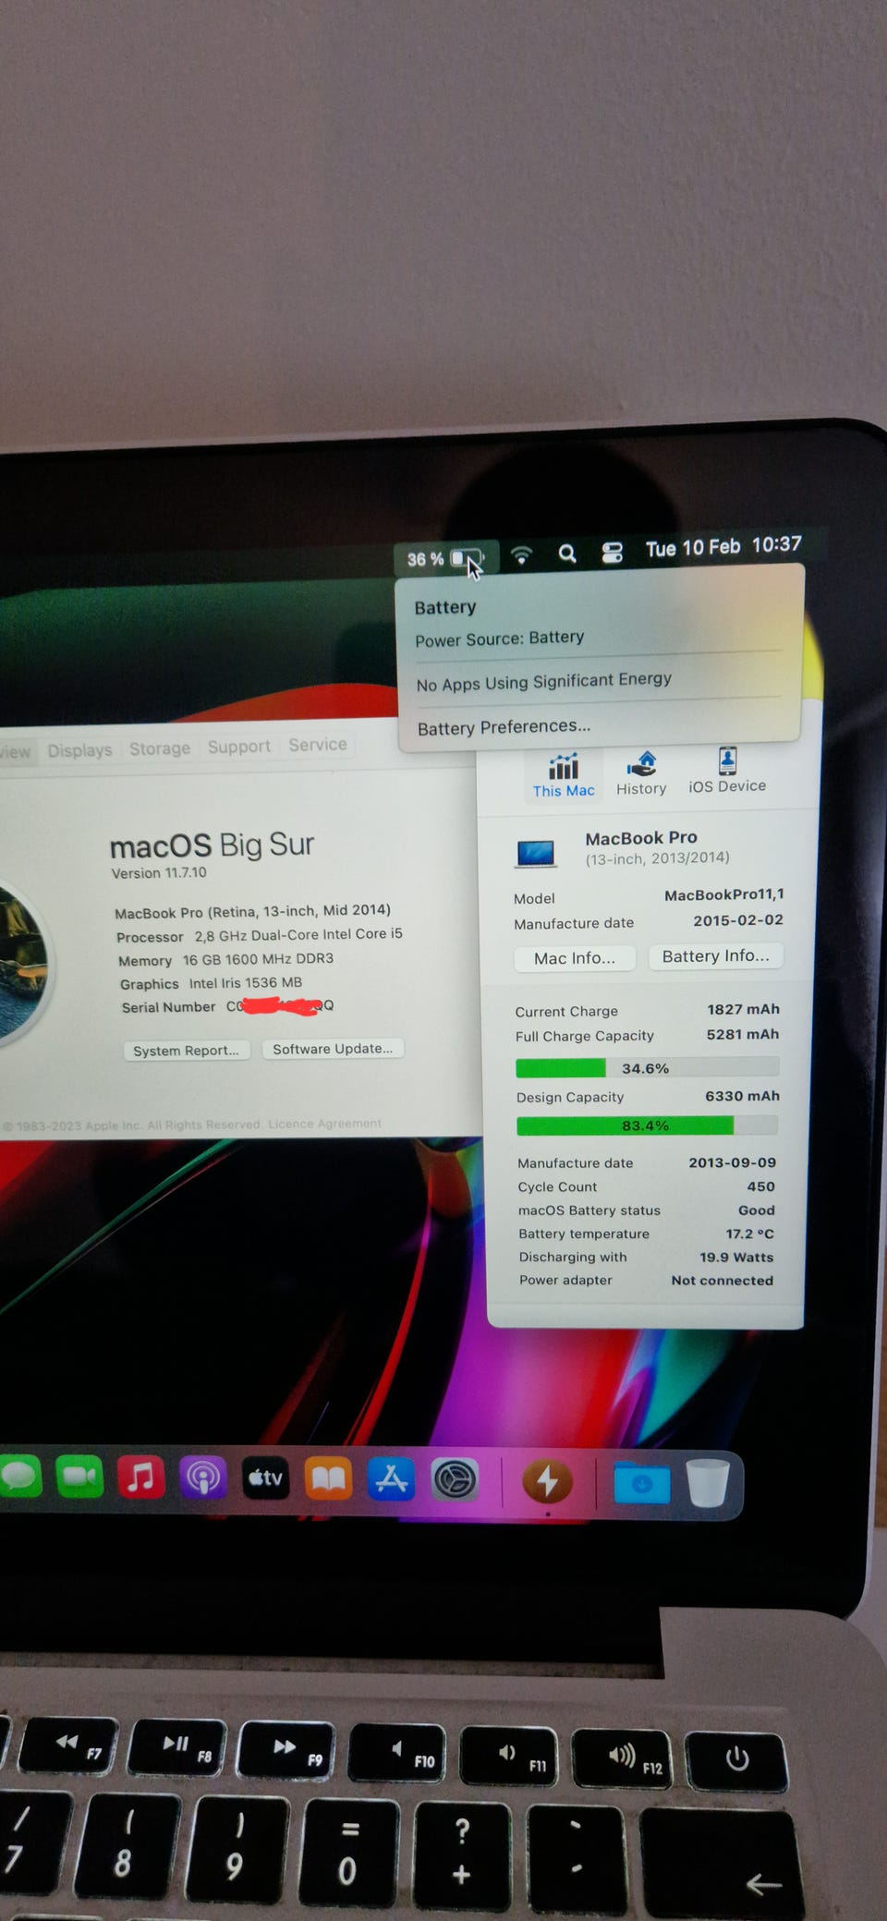
Task: Open Battery Info… button
Action: pyautogui.click(x=715, y=955)
